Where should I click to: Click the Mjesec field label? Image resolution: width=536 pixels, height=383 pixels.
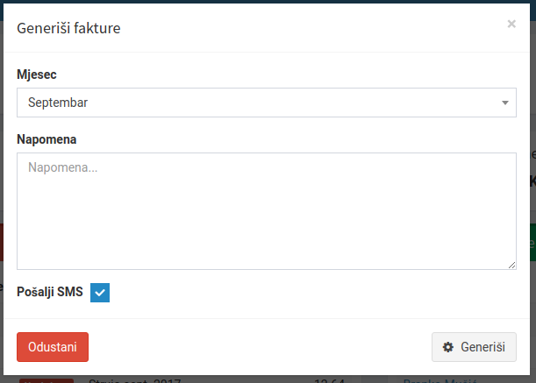coord(37,74)
